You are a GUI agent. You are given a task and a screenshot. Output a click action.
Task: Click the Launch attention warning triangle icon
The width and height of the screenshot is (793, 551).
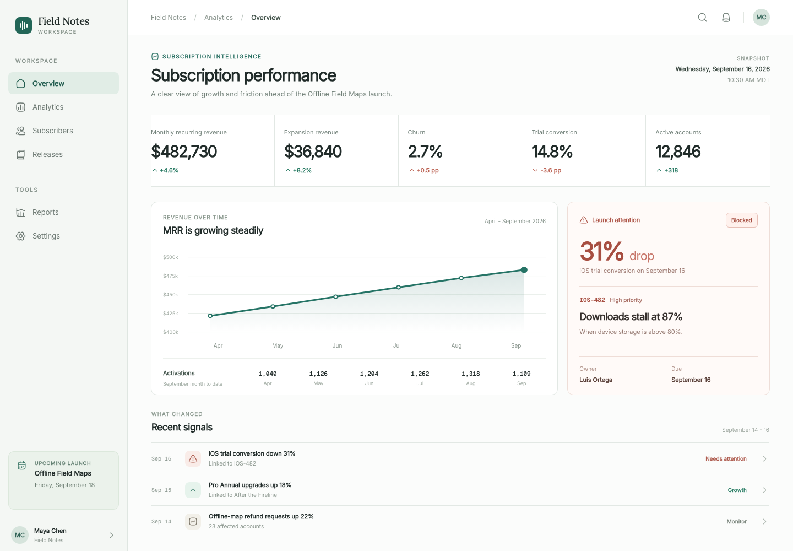[584, 220]
